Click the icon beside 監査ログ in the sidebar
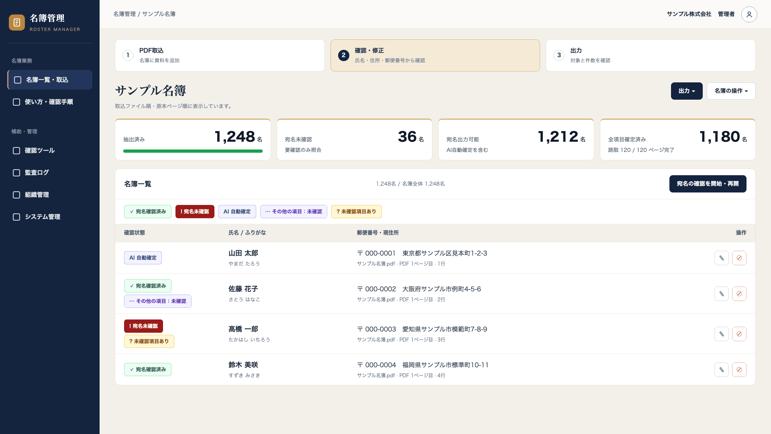 point(16,173)
